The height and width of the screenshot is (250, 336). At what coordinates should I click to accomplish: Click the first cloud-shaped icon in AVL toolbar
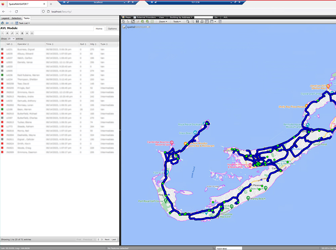2,33
